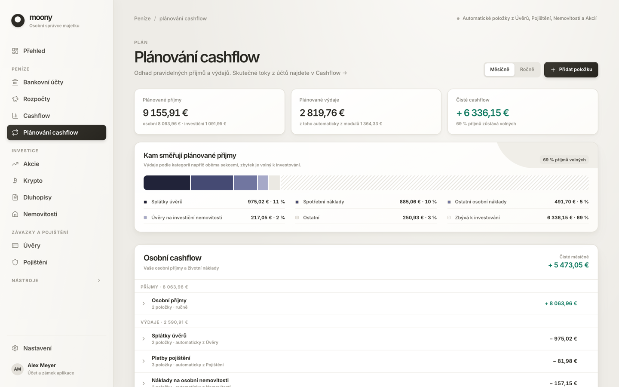Click the Dluhopisy document icon

click(x=15, y=197)
